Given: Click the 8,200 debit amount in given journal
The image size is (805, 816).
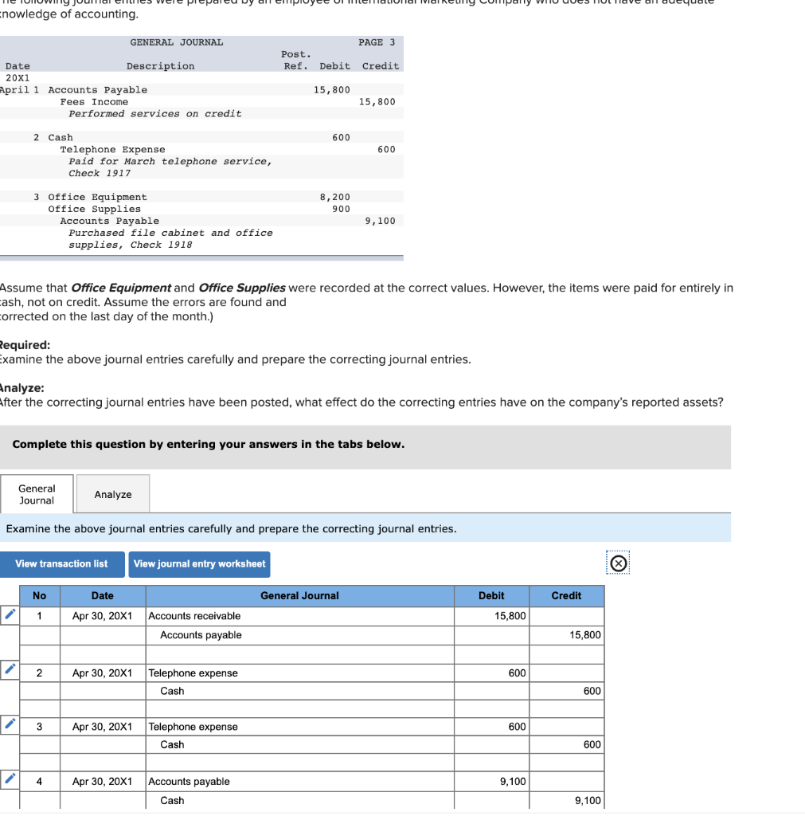Looking at the screenshot, I should (335, 198).
